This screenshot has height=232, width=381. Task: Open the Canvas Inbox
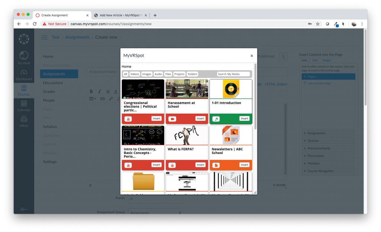pyautogui.click(x=24, y=121)
